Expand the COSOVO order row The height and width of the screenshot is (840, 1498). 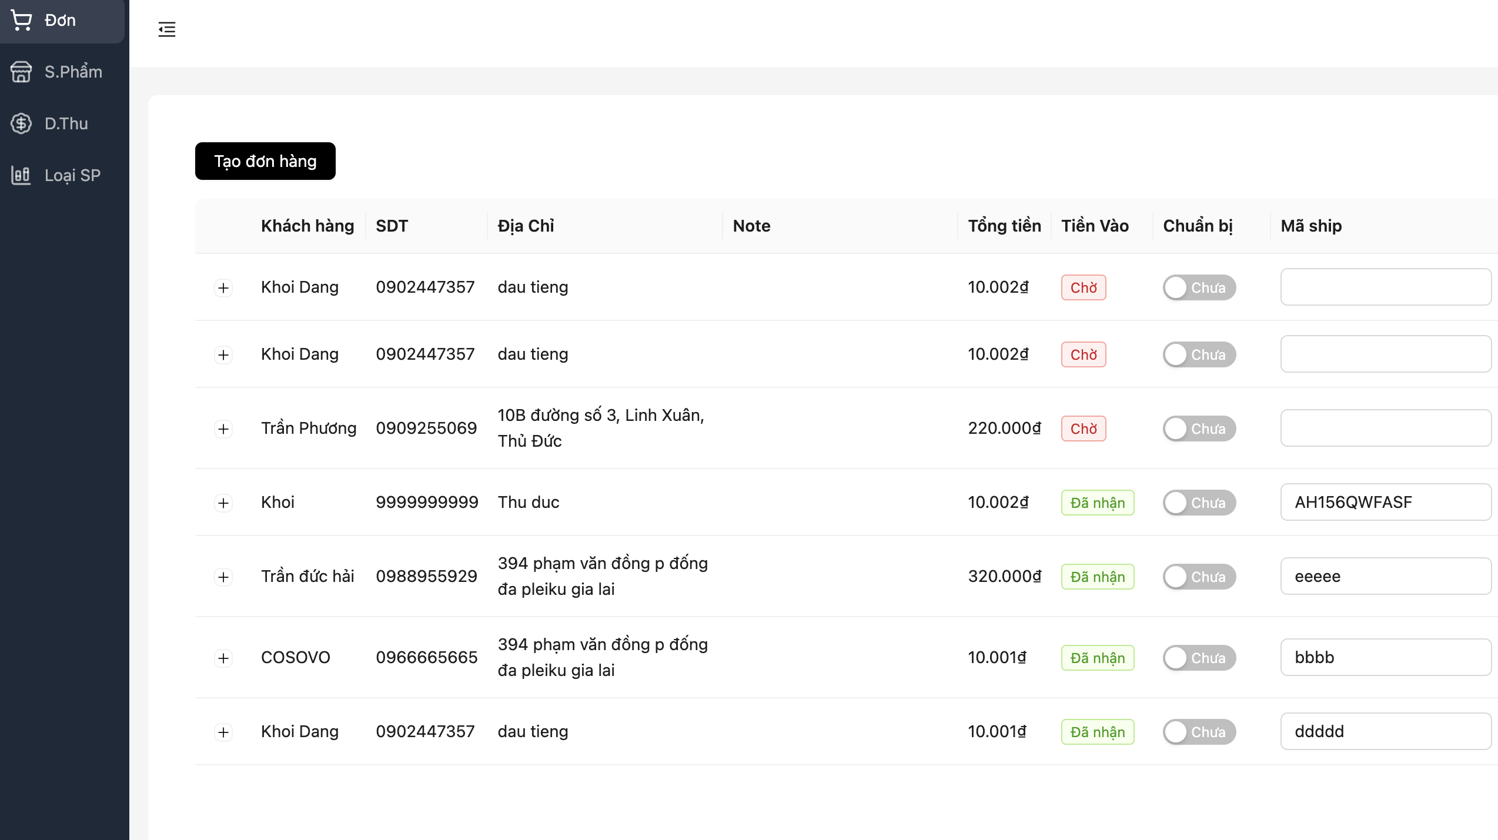[x=223, y=658]
